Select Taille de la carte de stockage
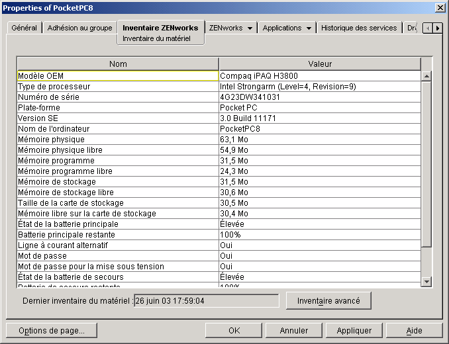The height and width of the screenshot is (344, 449). pyautogui.click(x=118, y=202)
